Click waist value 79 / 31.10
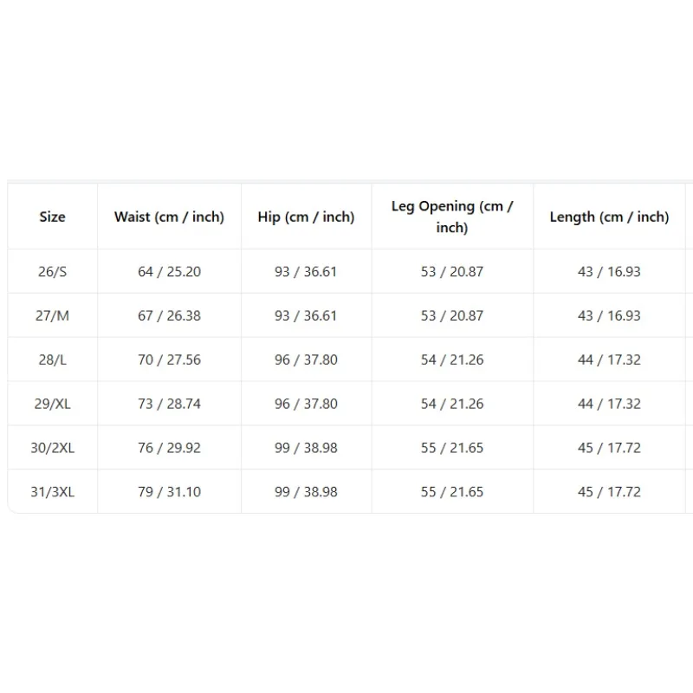Image resolution: width=693 pixels, height=693 pixels. pos(169,492)
